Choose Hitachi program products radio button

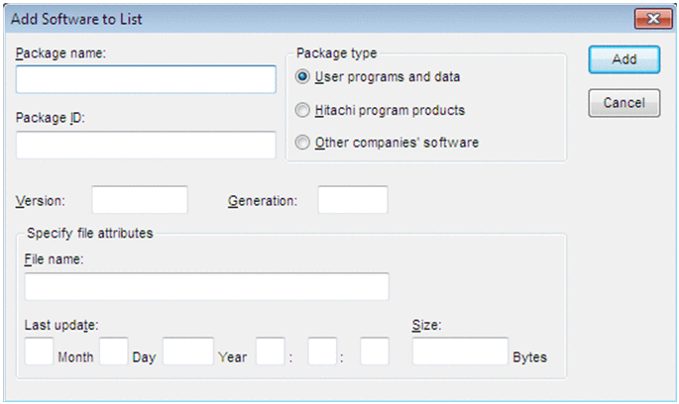[303, 110]
